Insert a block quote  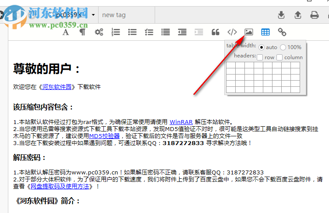point(216,32)
